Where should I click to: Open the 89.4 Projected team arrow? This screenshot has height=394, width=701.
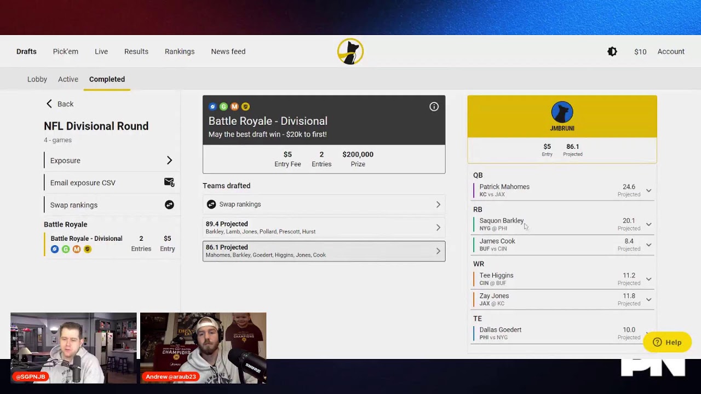(438, 228)
